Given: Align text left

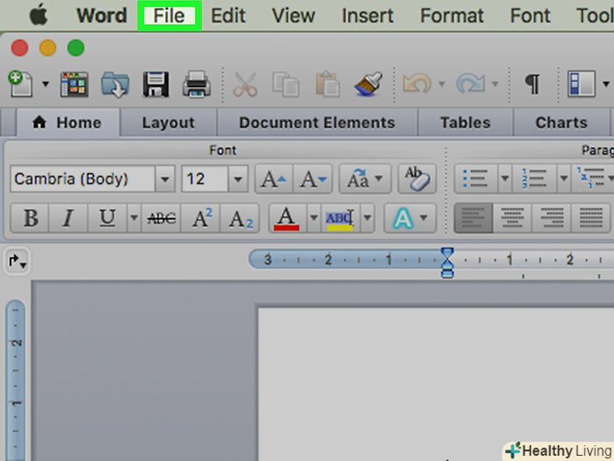Looking at the screenshot, I should [x=473, y=218].
